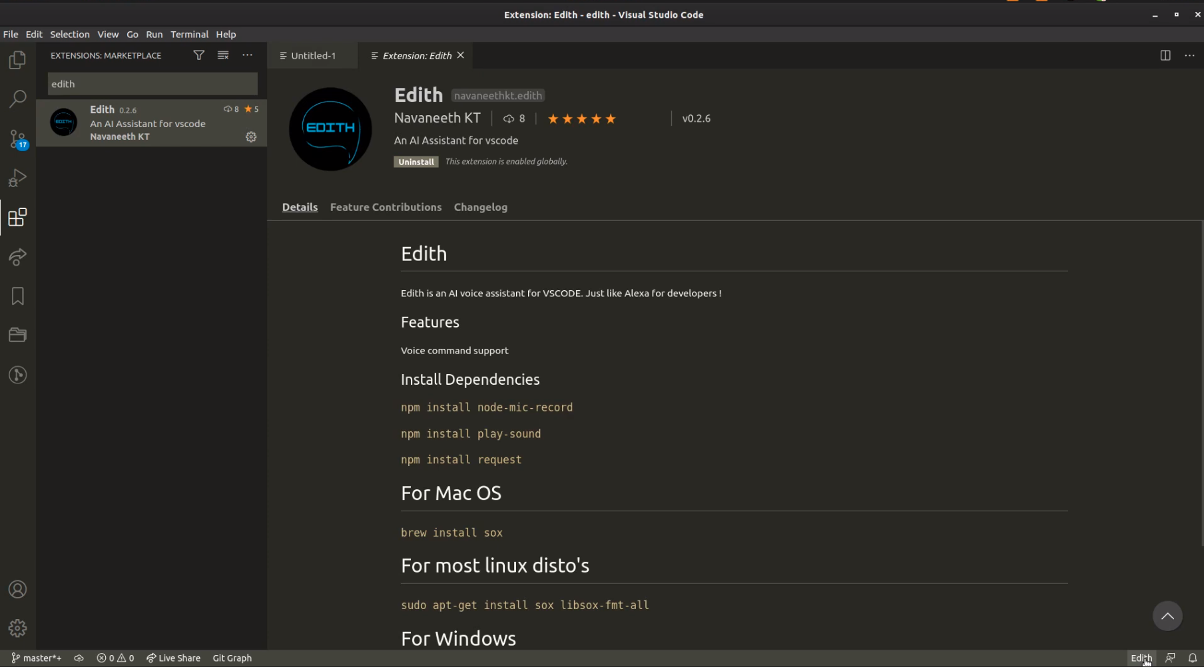Switch to the Changelog tab
The height and width of the screenshot is (667, 1204).
click(x=481, y=207)
